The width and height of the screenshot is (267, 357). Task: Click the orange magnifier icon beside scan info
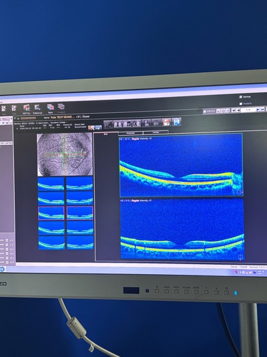(91, 128)
